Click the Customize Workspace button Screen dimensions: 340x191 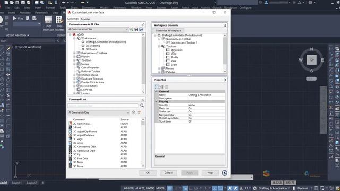point(168,31)
